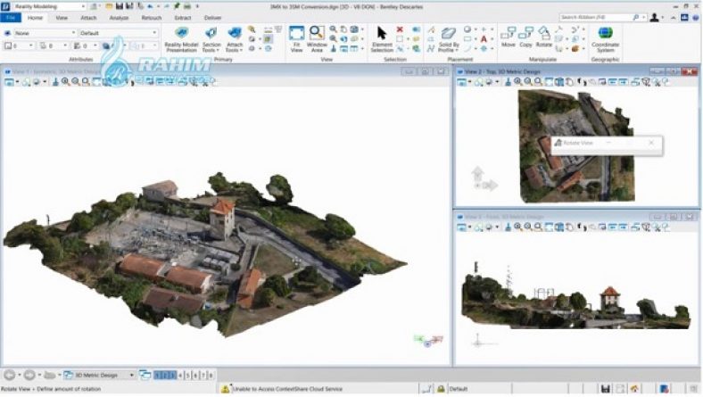Toggle view 5 button in view group
703x397 pixels.
click(188, 376)
